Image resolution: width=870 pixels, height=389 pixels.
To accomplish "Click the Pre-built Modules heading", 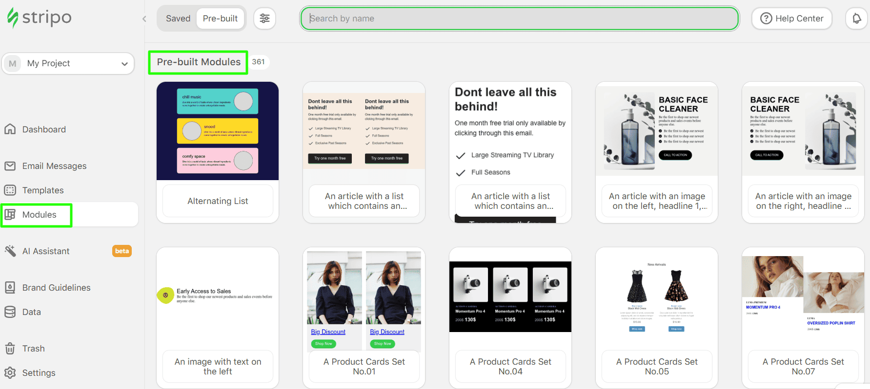I will click(199, 62).
